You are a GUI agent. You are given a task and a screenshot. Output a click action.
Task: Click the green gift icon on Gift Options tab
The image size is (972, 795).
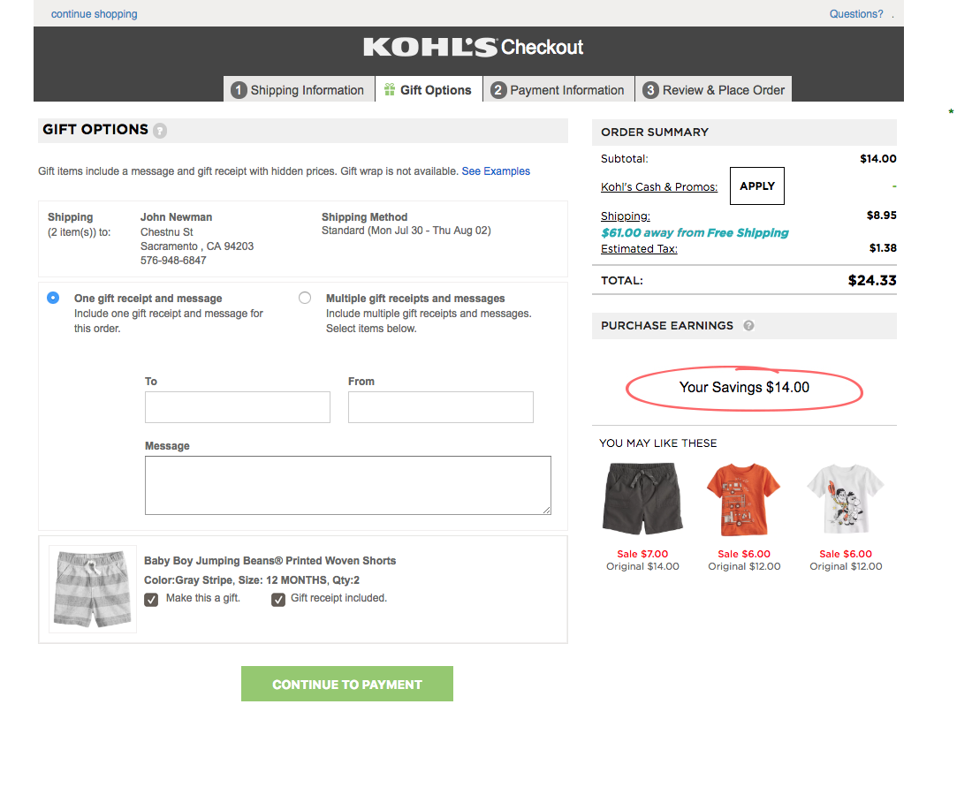click(391, 88)
